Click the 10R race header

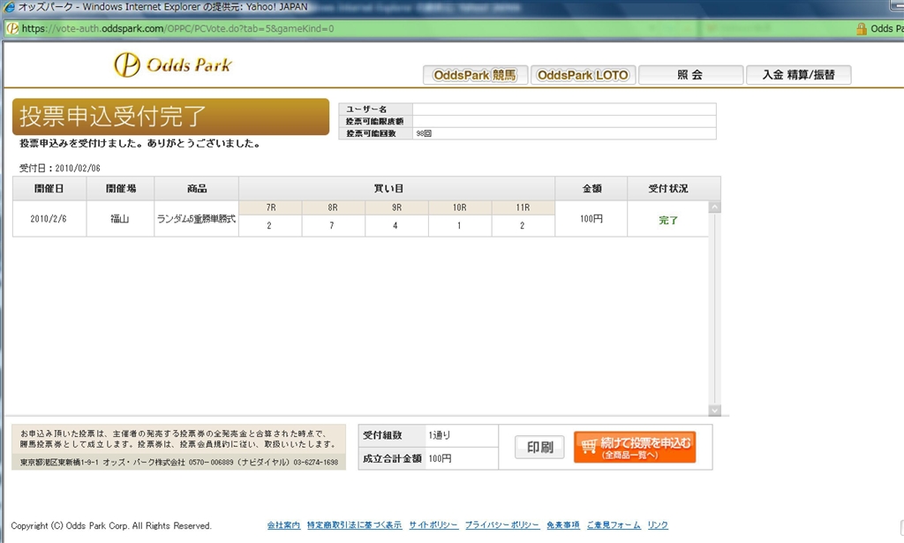(x=459, y=207)
